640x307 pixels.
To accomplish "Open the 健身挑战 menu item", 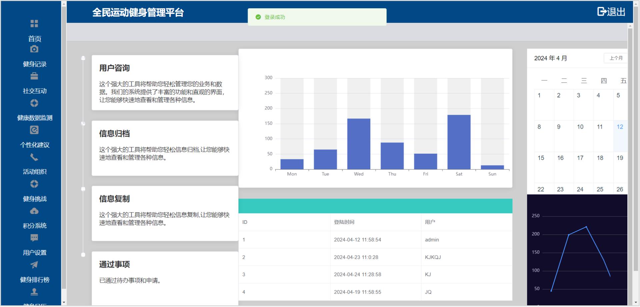I will 35,199.
